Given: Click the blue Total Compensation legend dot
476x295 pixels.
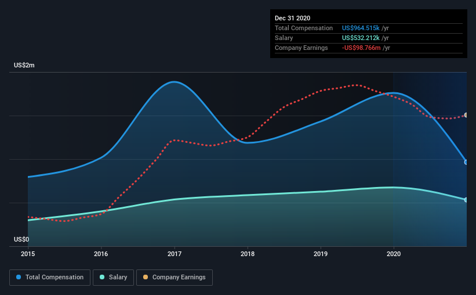Looking at the screenshot, I should [19, 277].
